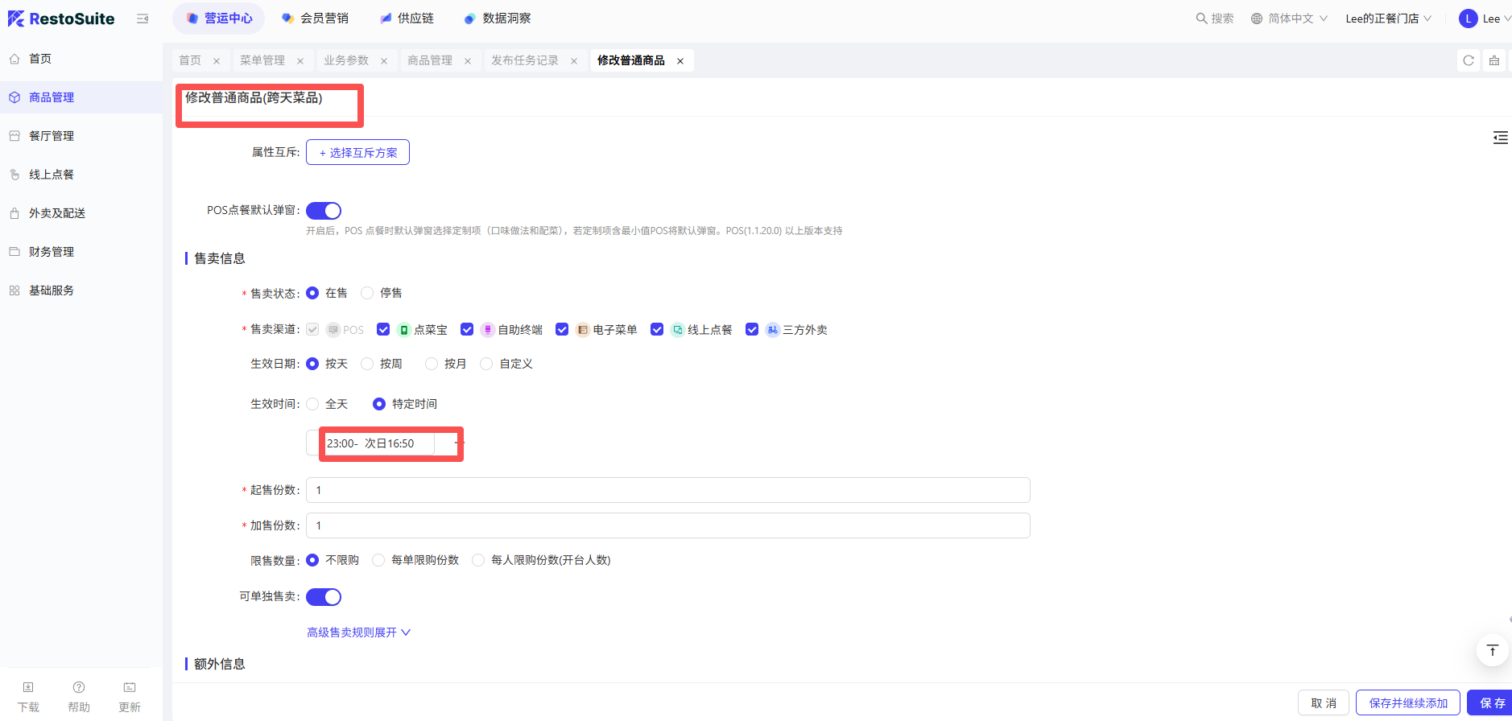
Task: Click the download icon at bottom left
Action: 28,688
